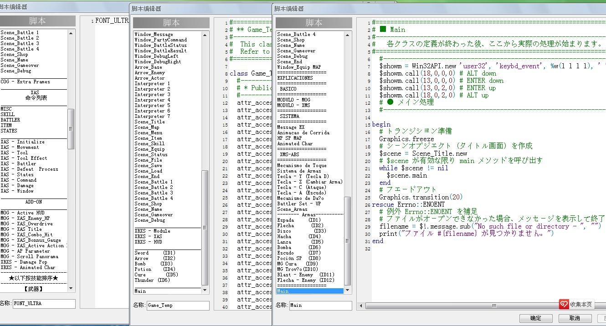Select Sword (ID1) script
Screen dimensions: 606x326
(x=155, y=253)
